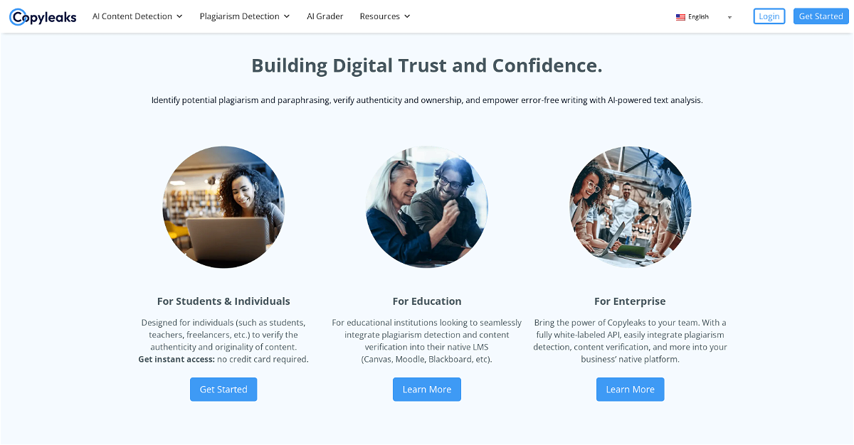The height and width of the screenshot is (445, 854).
Task: Click the Copyleaks logo
Action: click(43, 17)
